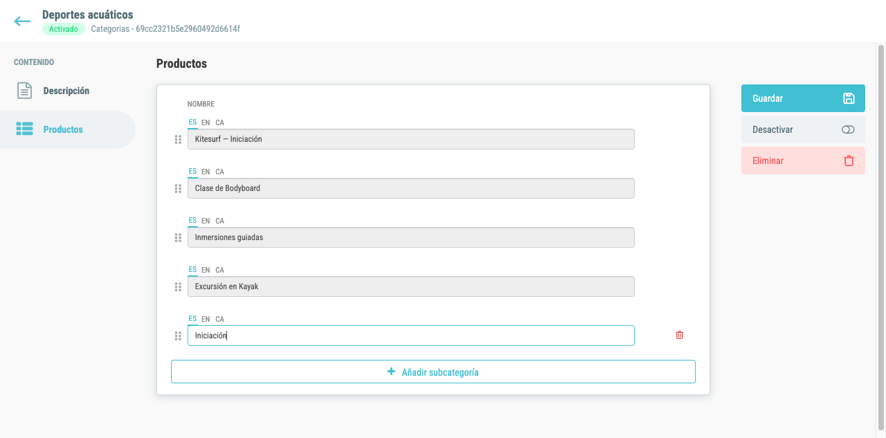The image size is (886, 438).
Task: Click the red Eliminar button
Action: 803,161
